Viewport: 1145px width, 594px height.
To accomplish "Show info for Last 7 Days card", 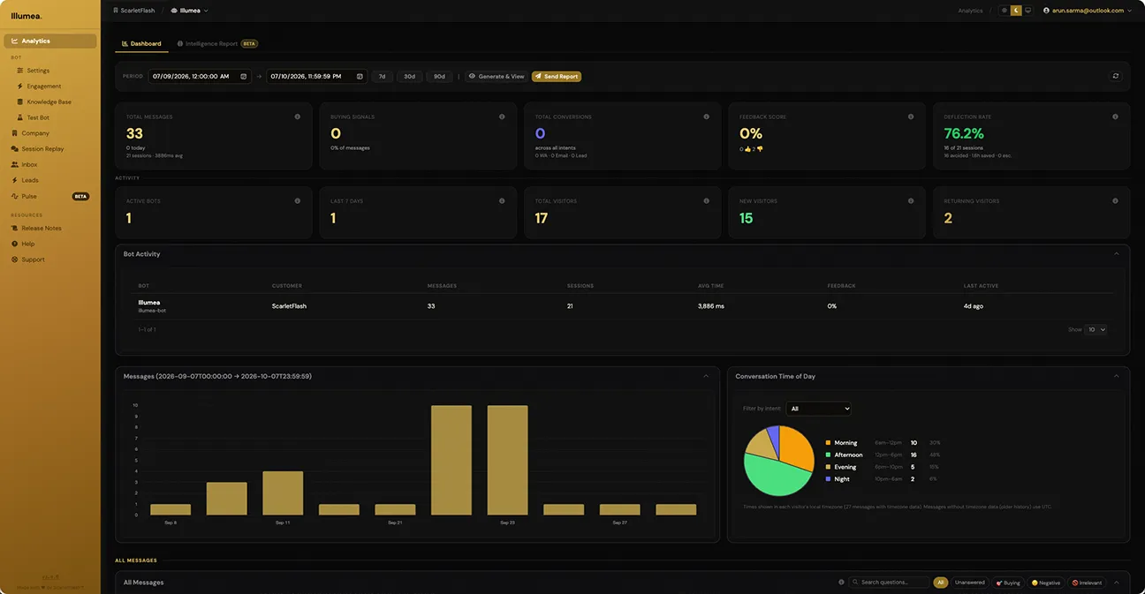I will coord(502,201).
